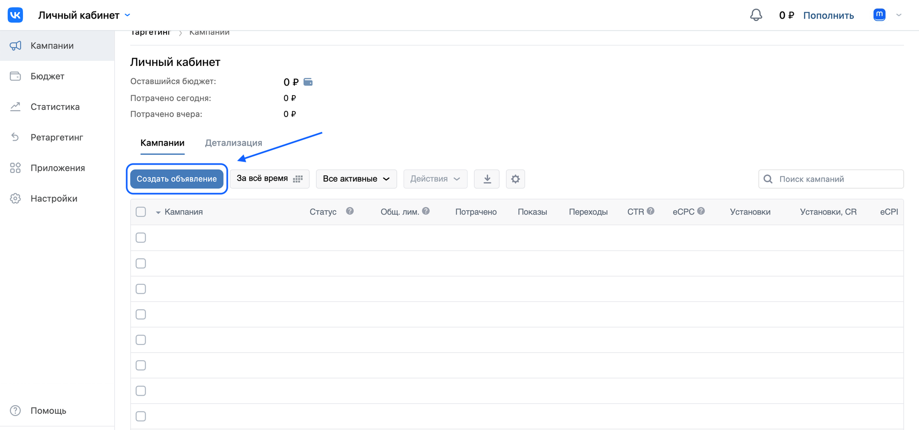Click the VK logo icon

(15, 15)
